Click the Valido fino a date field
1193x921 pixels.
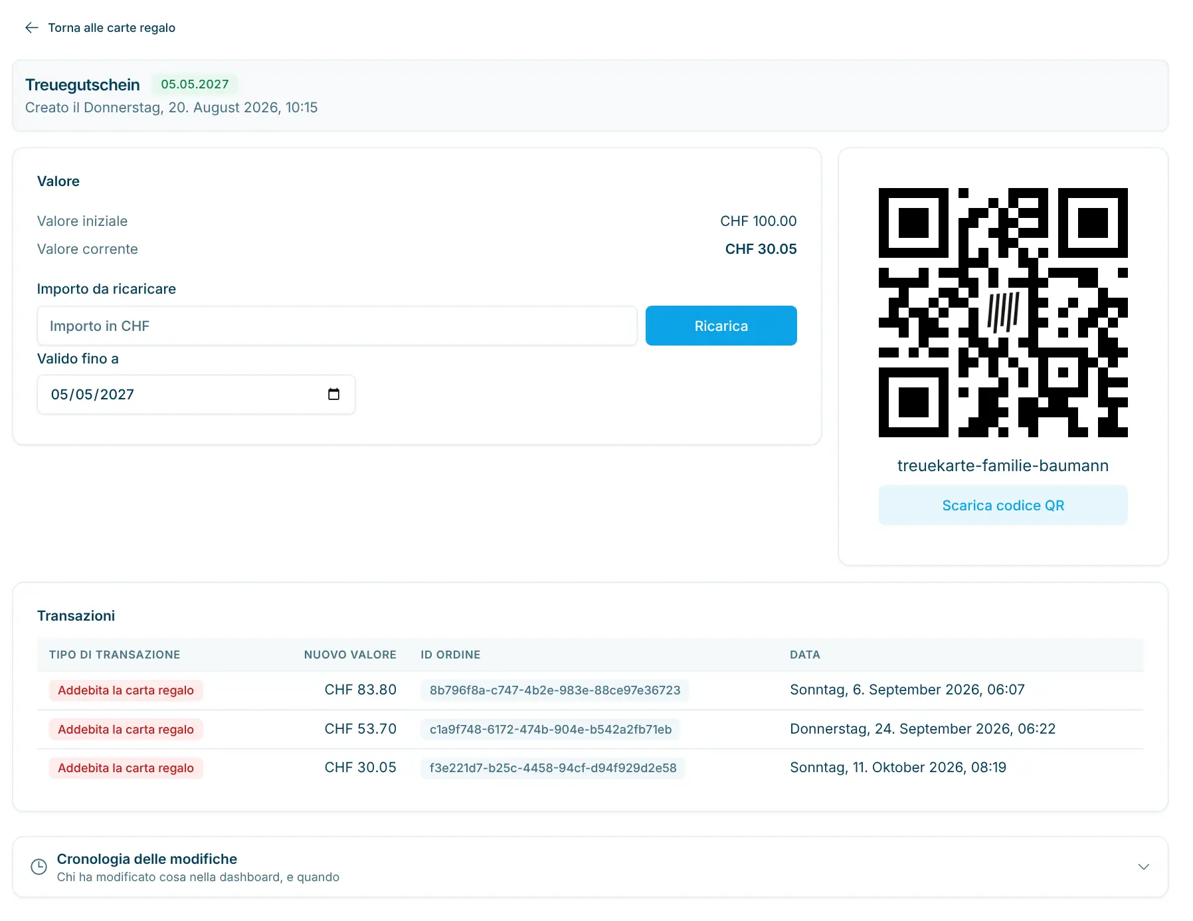click(x=196, y=394)
